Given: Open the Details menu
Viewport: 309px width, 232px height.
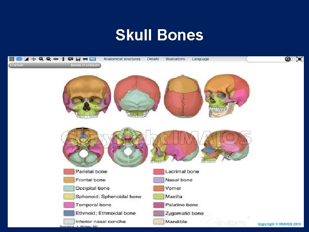Looking at the screenshot, I should point(153,59).
